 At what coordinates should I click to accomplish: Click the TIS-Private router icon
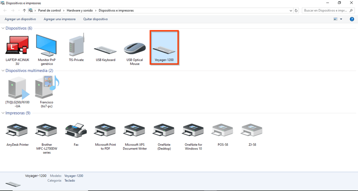[x=76, y=47]
